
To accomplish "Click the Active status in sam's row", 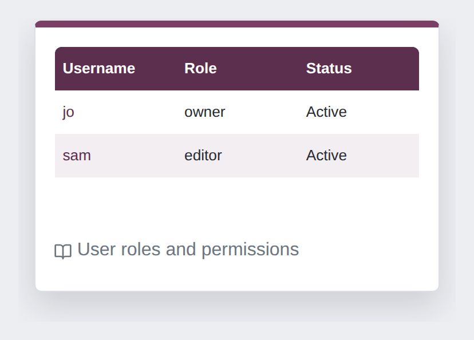I will click(x=359, y=156).
